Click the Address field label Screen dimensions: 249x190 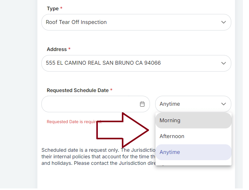(x=57, y=49)
